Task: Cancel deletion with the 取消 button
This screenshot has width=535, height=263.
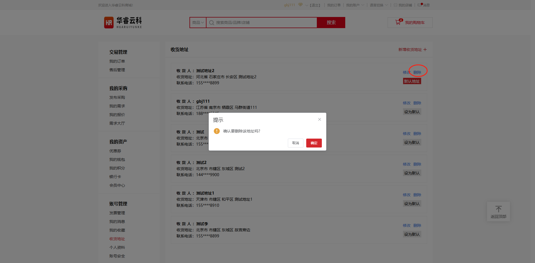Action: (295, 143)
